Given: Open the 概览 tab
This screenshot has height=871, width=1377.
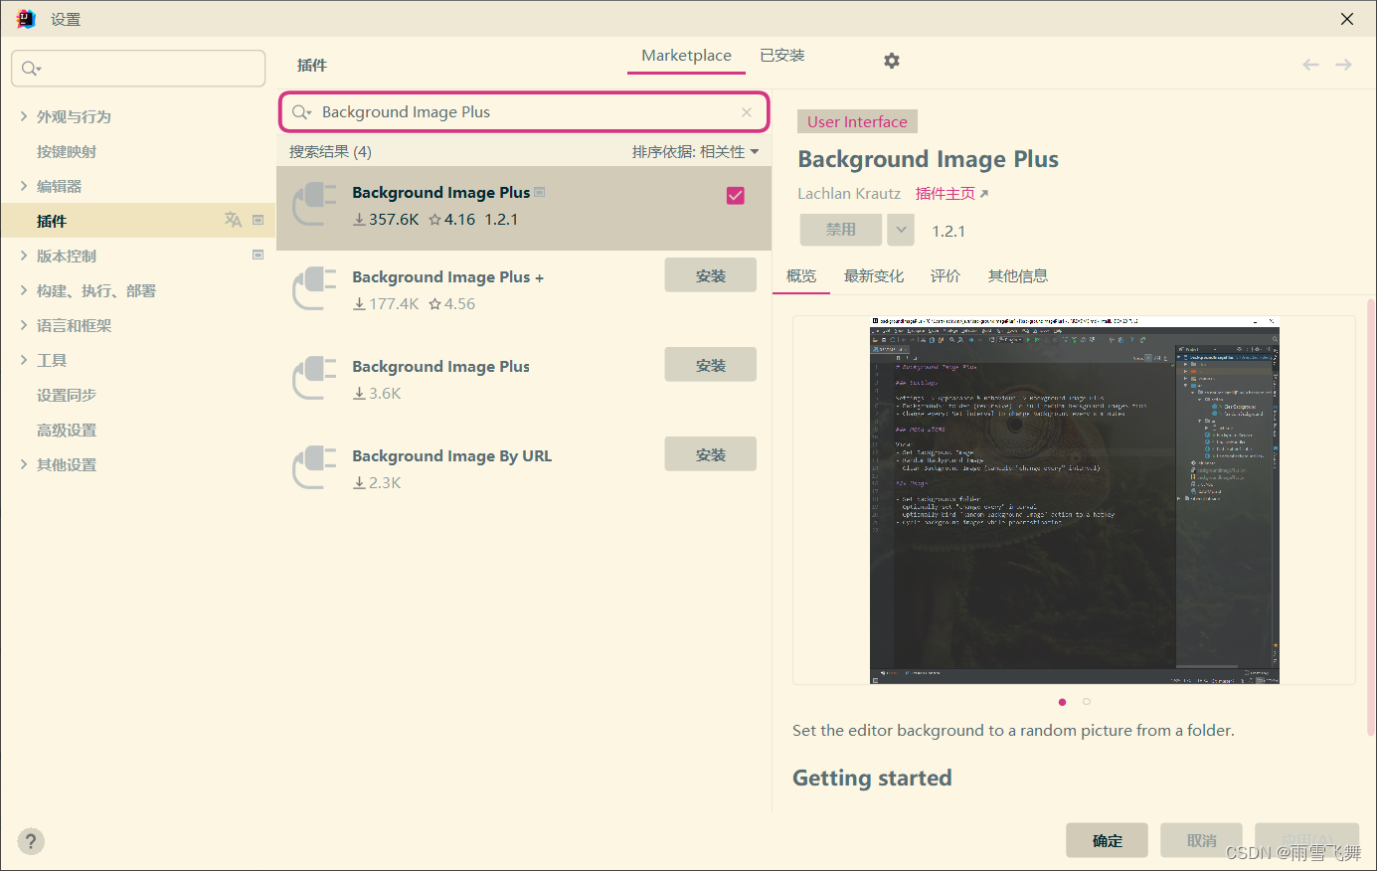Looking at the screenshot, I should pyautogui.click(x=801, y=276).
